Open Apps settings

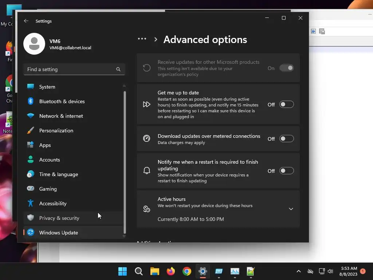(73, 145)
